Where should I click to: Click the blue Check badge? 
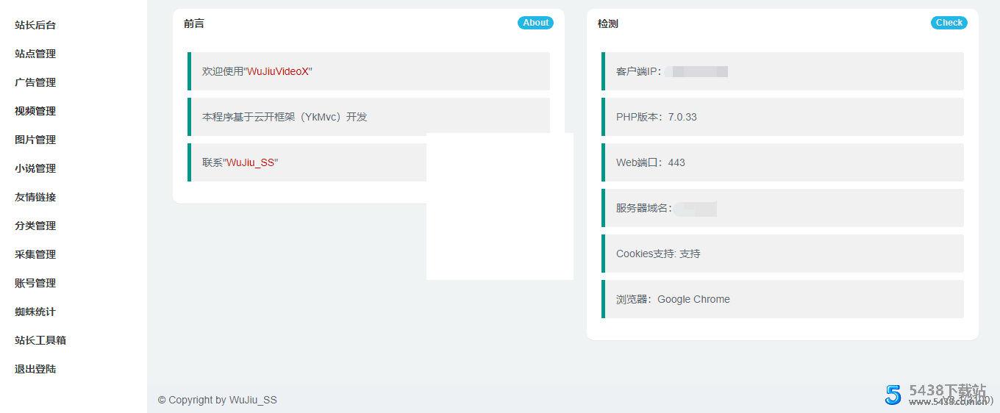[949, 23]
